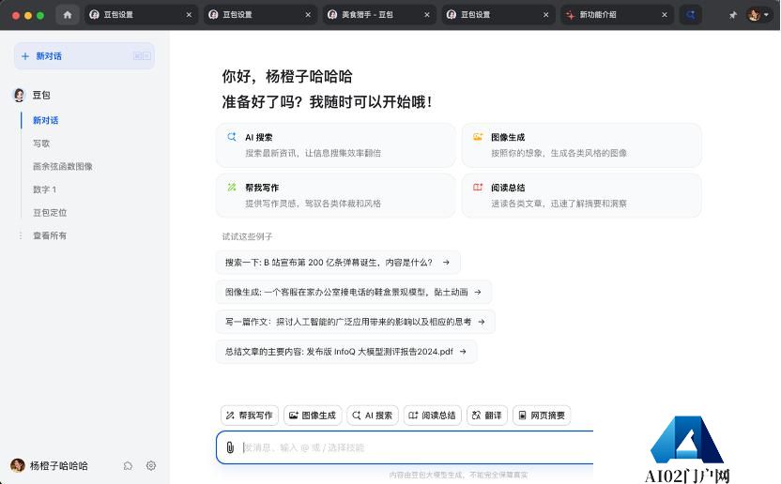Click the chat bubble icon beside username
781x484 pixels.
point(128,465)
